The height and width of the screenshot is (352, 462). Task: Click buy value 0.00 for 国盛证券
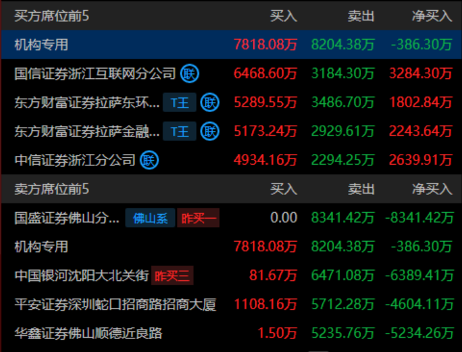coord(284,218)
